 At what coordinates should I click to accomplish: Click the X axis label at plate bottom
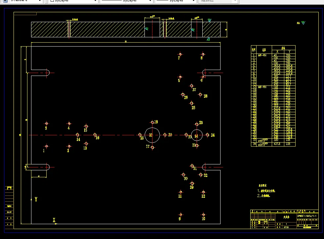coord(54,220)
